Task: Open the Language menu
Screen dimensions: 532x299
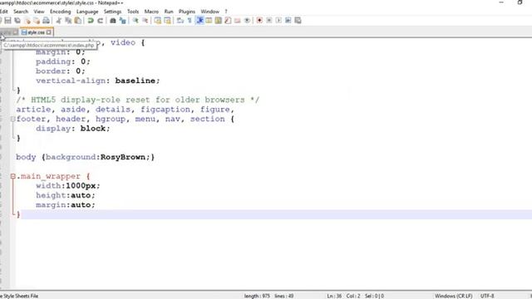Action: (x=87, y=12)
